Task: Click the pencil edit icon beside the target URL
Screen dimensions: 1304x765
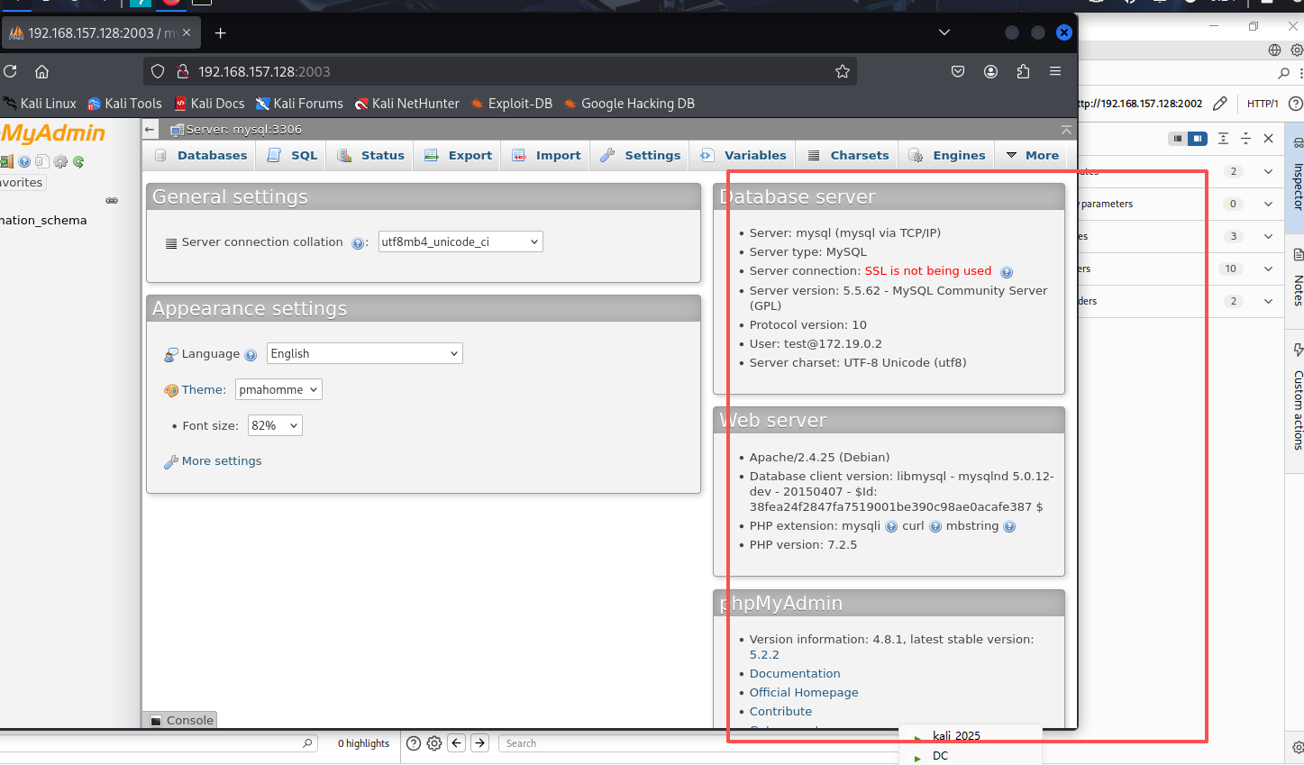Action: [1219, 104]
